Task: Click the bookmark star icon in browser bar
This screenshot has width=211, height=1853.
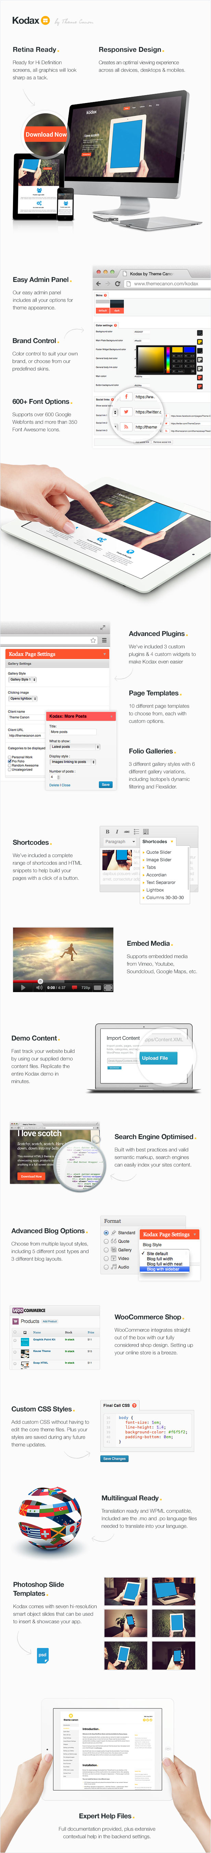Action: (93, 639)
